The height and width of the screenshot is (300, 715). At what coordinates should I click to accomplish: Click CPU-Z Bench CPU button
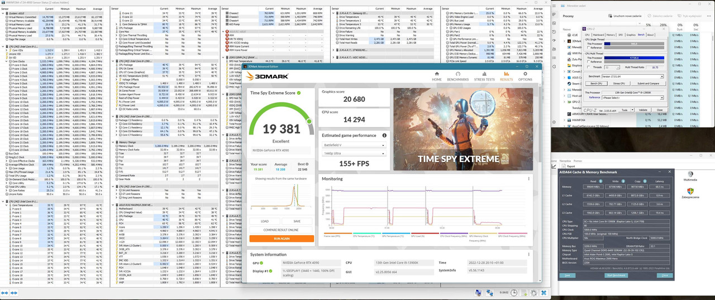pyautogui.click(x=597, y=83)
